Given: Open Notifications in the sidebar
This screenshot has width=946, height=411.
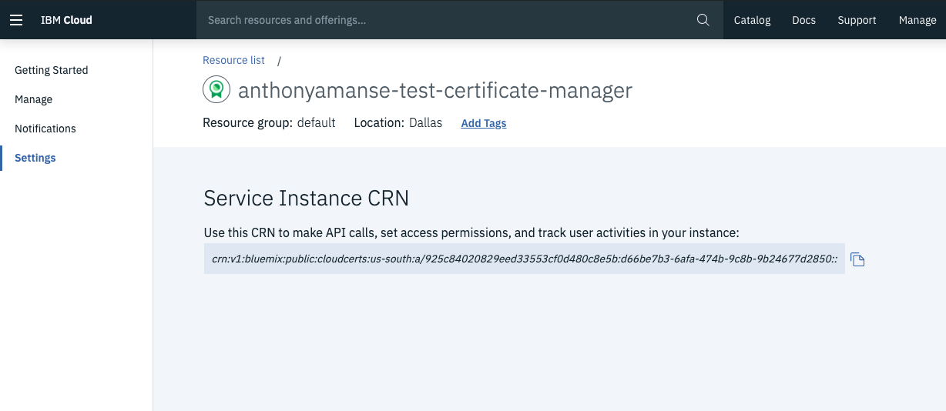Looking at the screenshot, I should point(45,129).
